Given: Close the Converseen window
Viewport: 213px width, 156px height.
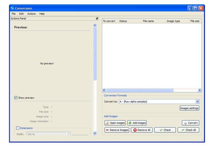Looking at the screenshot, I should click(x=201, y=8).
